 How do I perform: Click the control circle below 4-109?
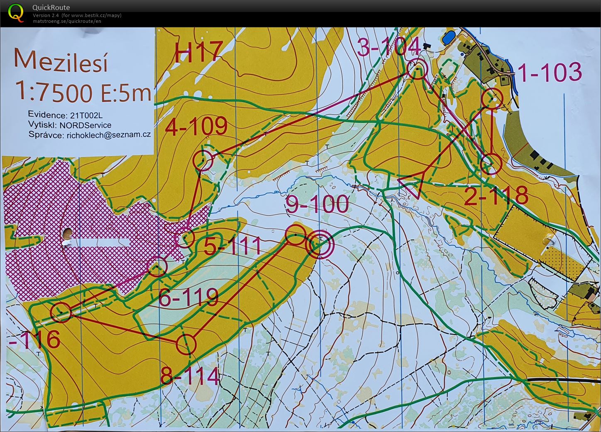click(203, 160)
